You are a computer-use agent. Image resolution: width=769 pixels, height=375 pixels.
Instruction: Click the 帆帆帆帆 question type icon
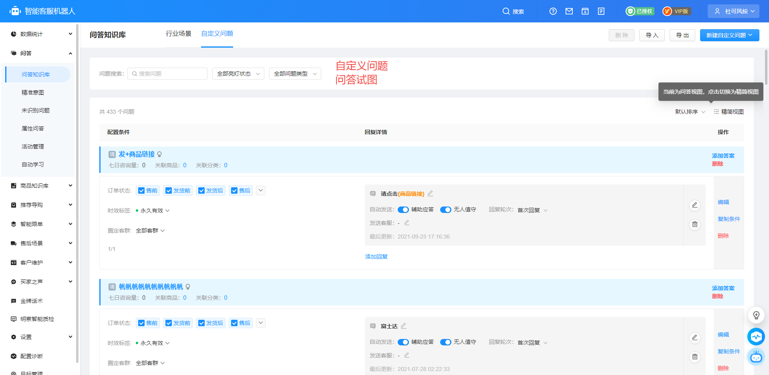tap(112, 287)
